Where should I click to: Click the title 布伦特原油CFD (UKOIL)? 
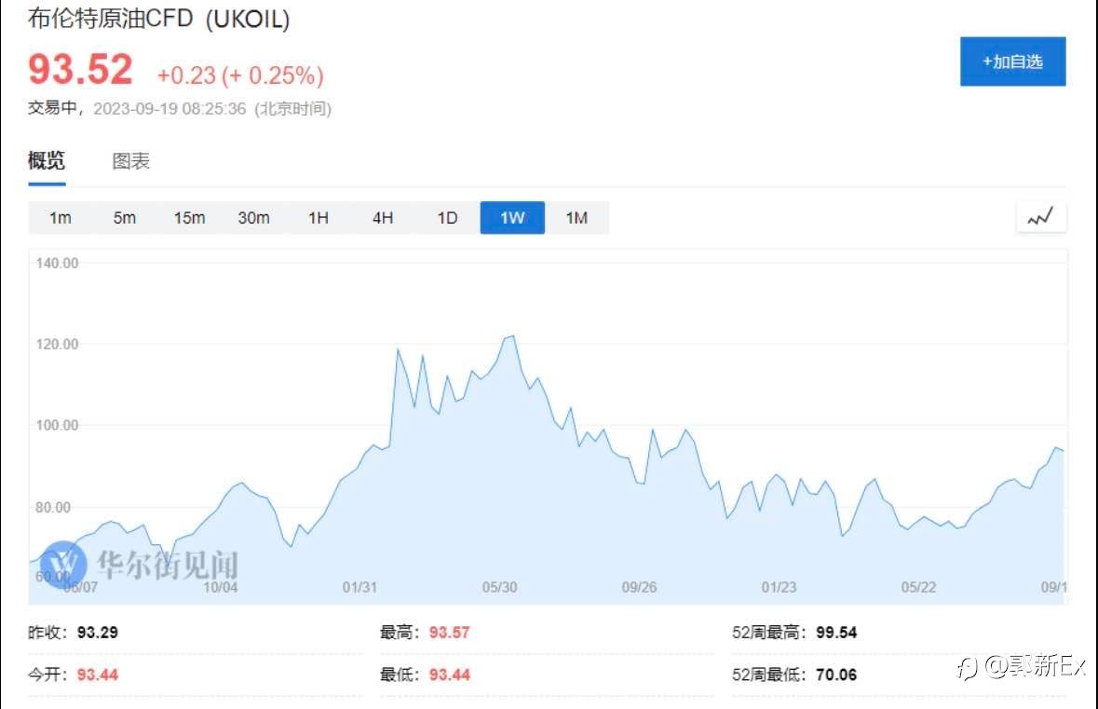pos(159,19)
